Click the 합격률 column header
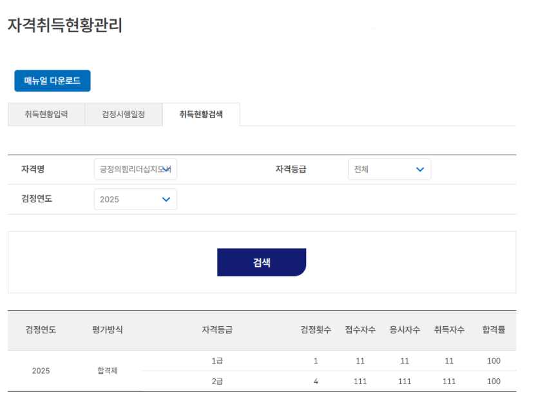This screenshot has width=538, height=399. pyautogui.click(x=494, y=330)
